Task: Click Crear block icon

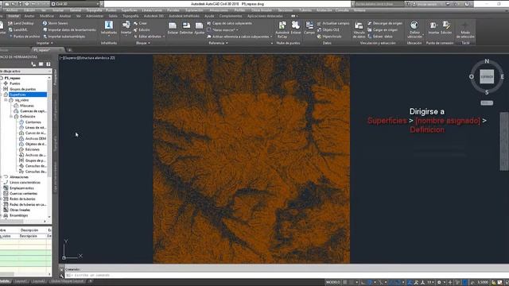Action: [136, 23]
